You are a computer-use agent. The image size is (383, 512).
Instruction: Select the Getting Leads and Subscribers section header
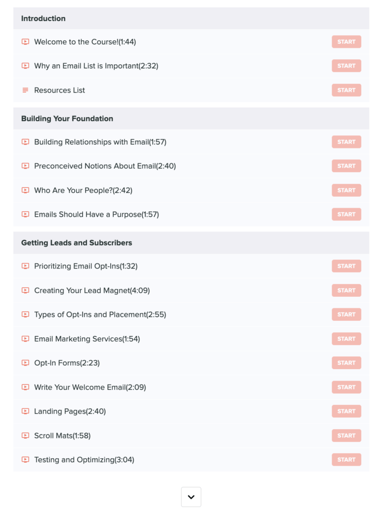pos(191,243)
